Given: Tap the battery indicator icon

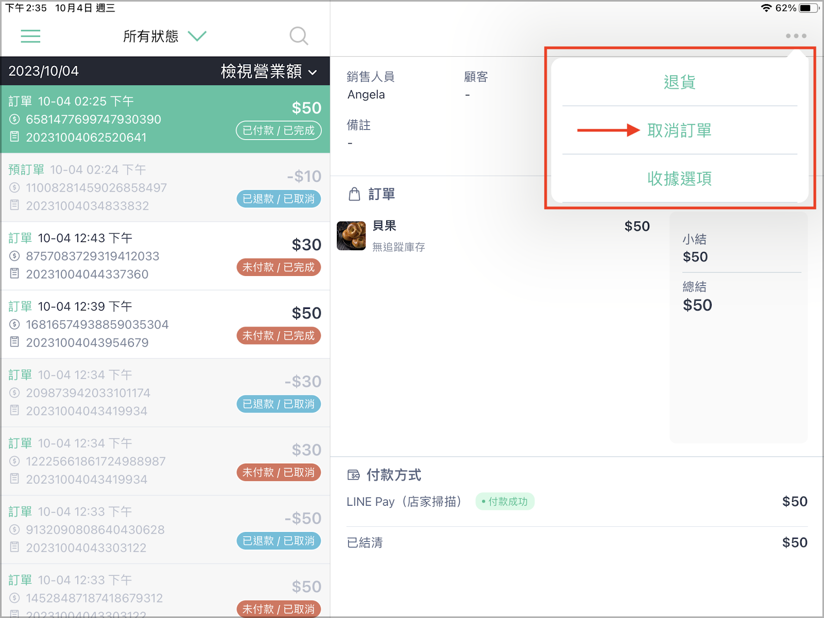Looking at the screenshot, I should (x=809, y=8).
